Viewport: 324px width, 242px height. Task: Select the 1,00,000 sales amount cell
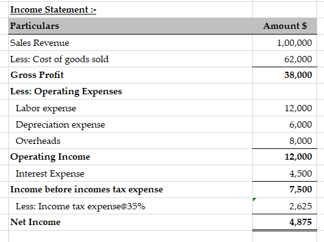pyautogui.click(x=285, y=43)
